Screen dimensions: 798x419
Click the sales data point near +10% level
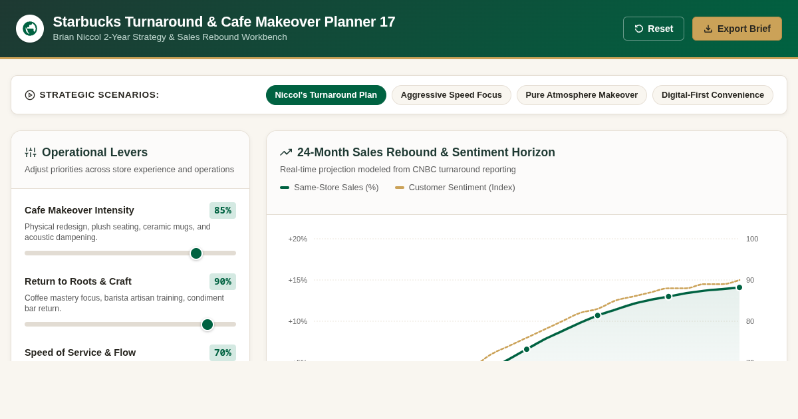tap(598, 315)
